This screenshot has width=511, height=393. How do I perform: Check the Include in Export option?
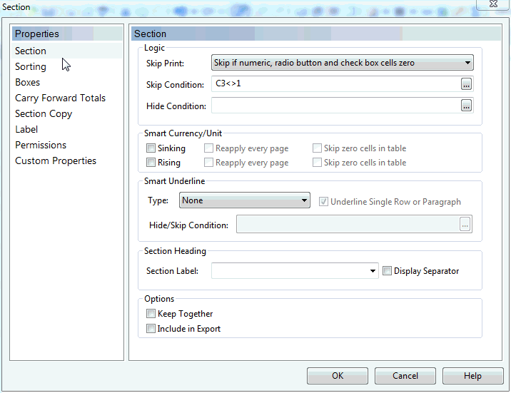click(x=151, y=329)
